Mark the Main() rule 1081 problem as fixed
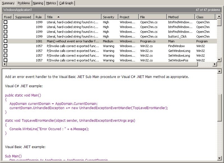 [5, 41]
